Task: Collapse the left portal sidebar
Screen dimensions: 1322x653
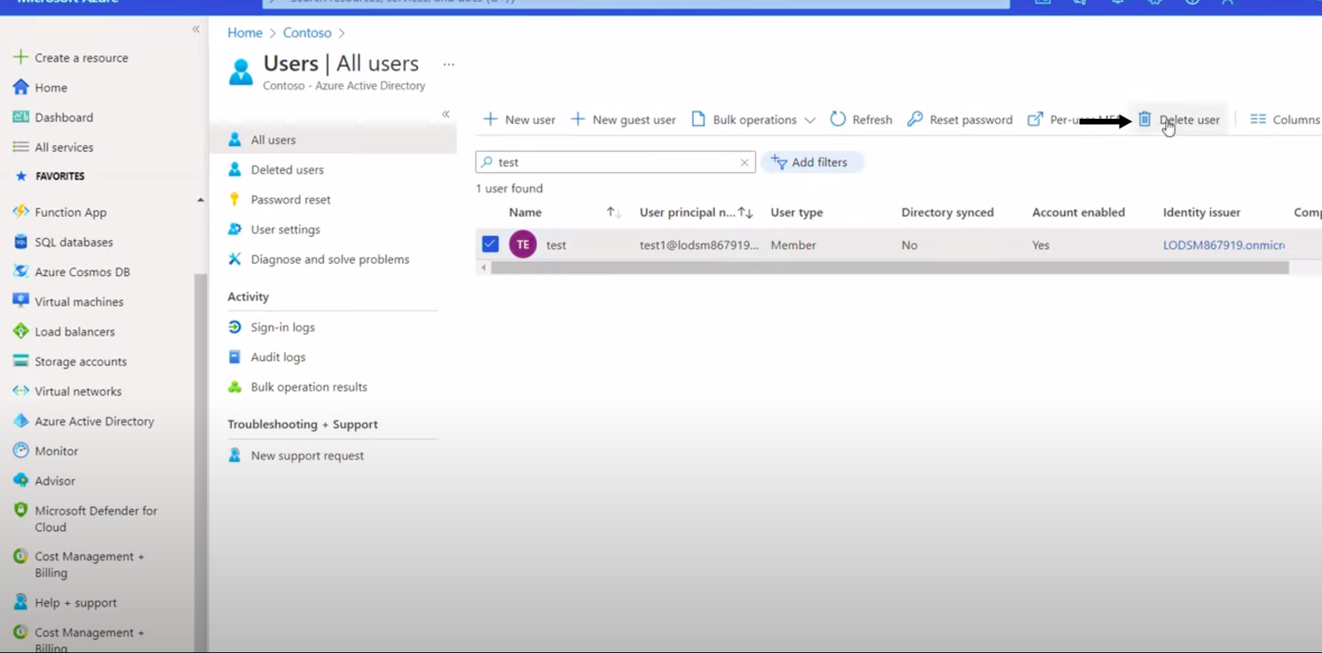Action: [x=196, y=29]
